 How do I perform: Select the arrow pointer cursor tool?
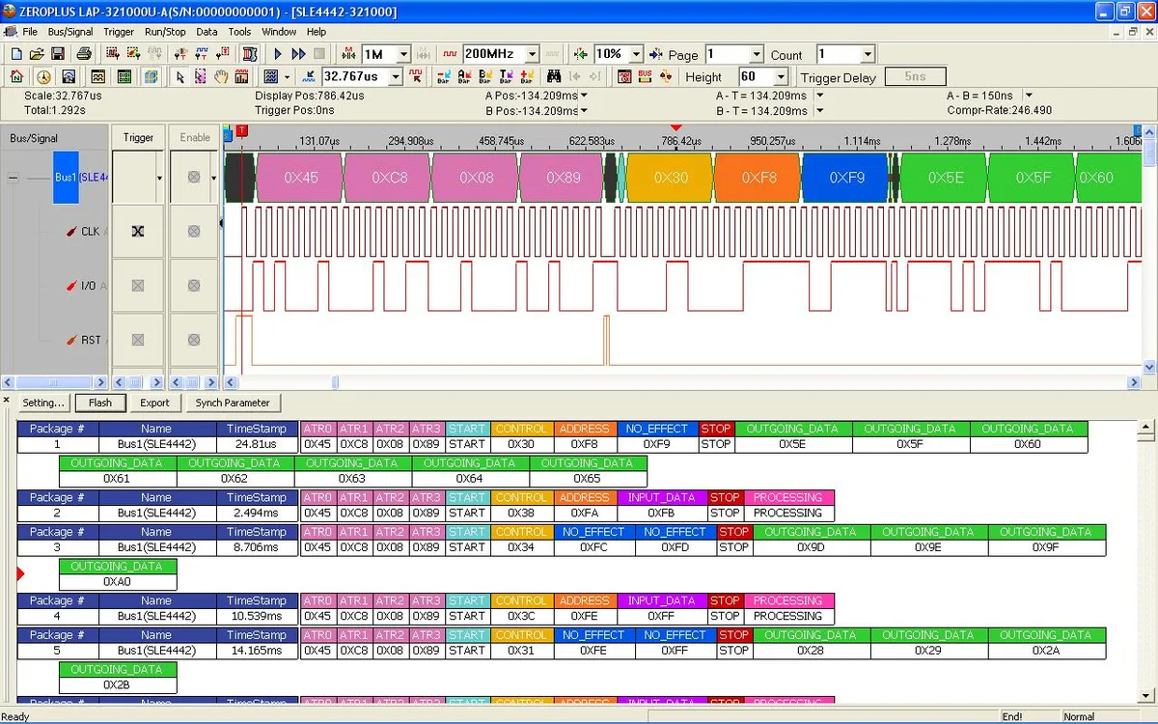pyautogui.click(x=179, y=77)
